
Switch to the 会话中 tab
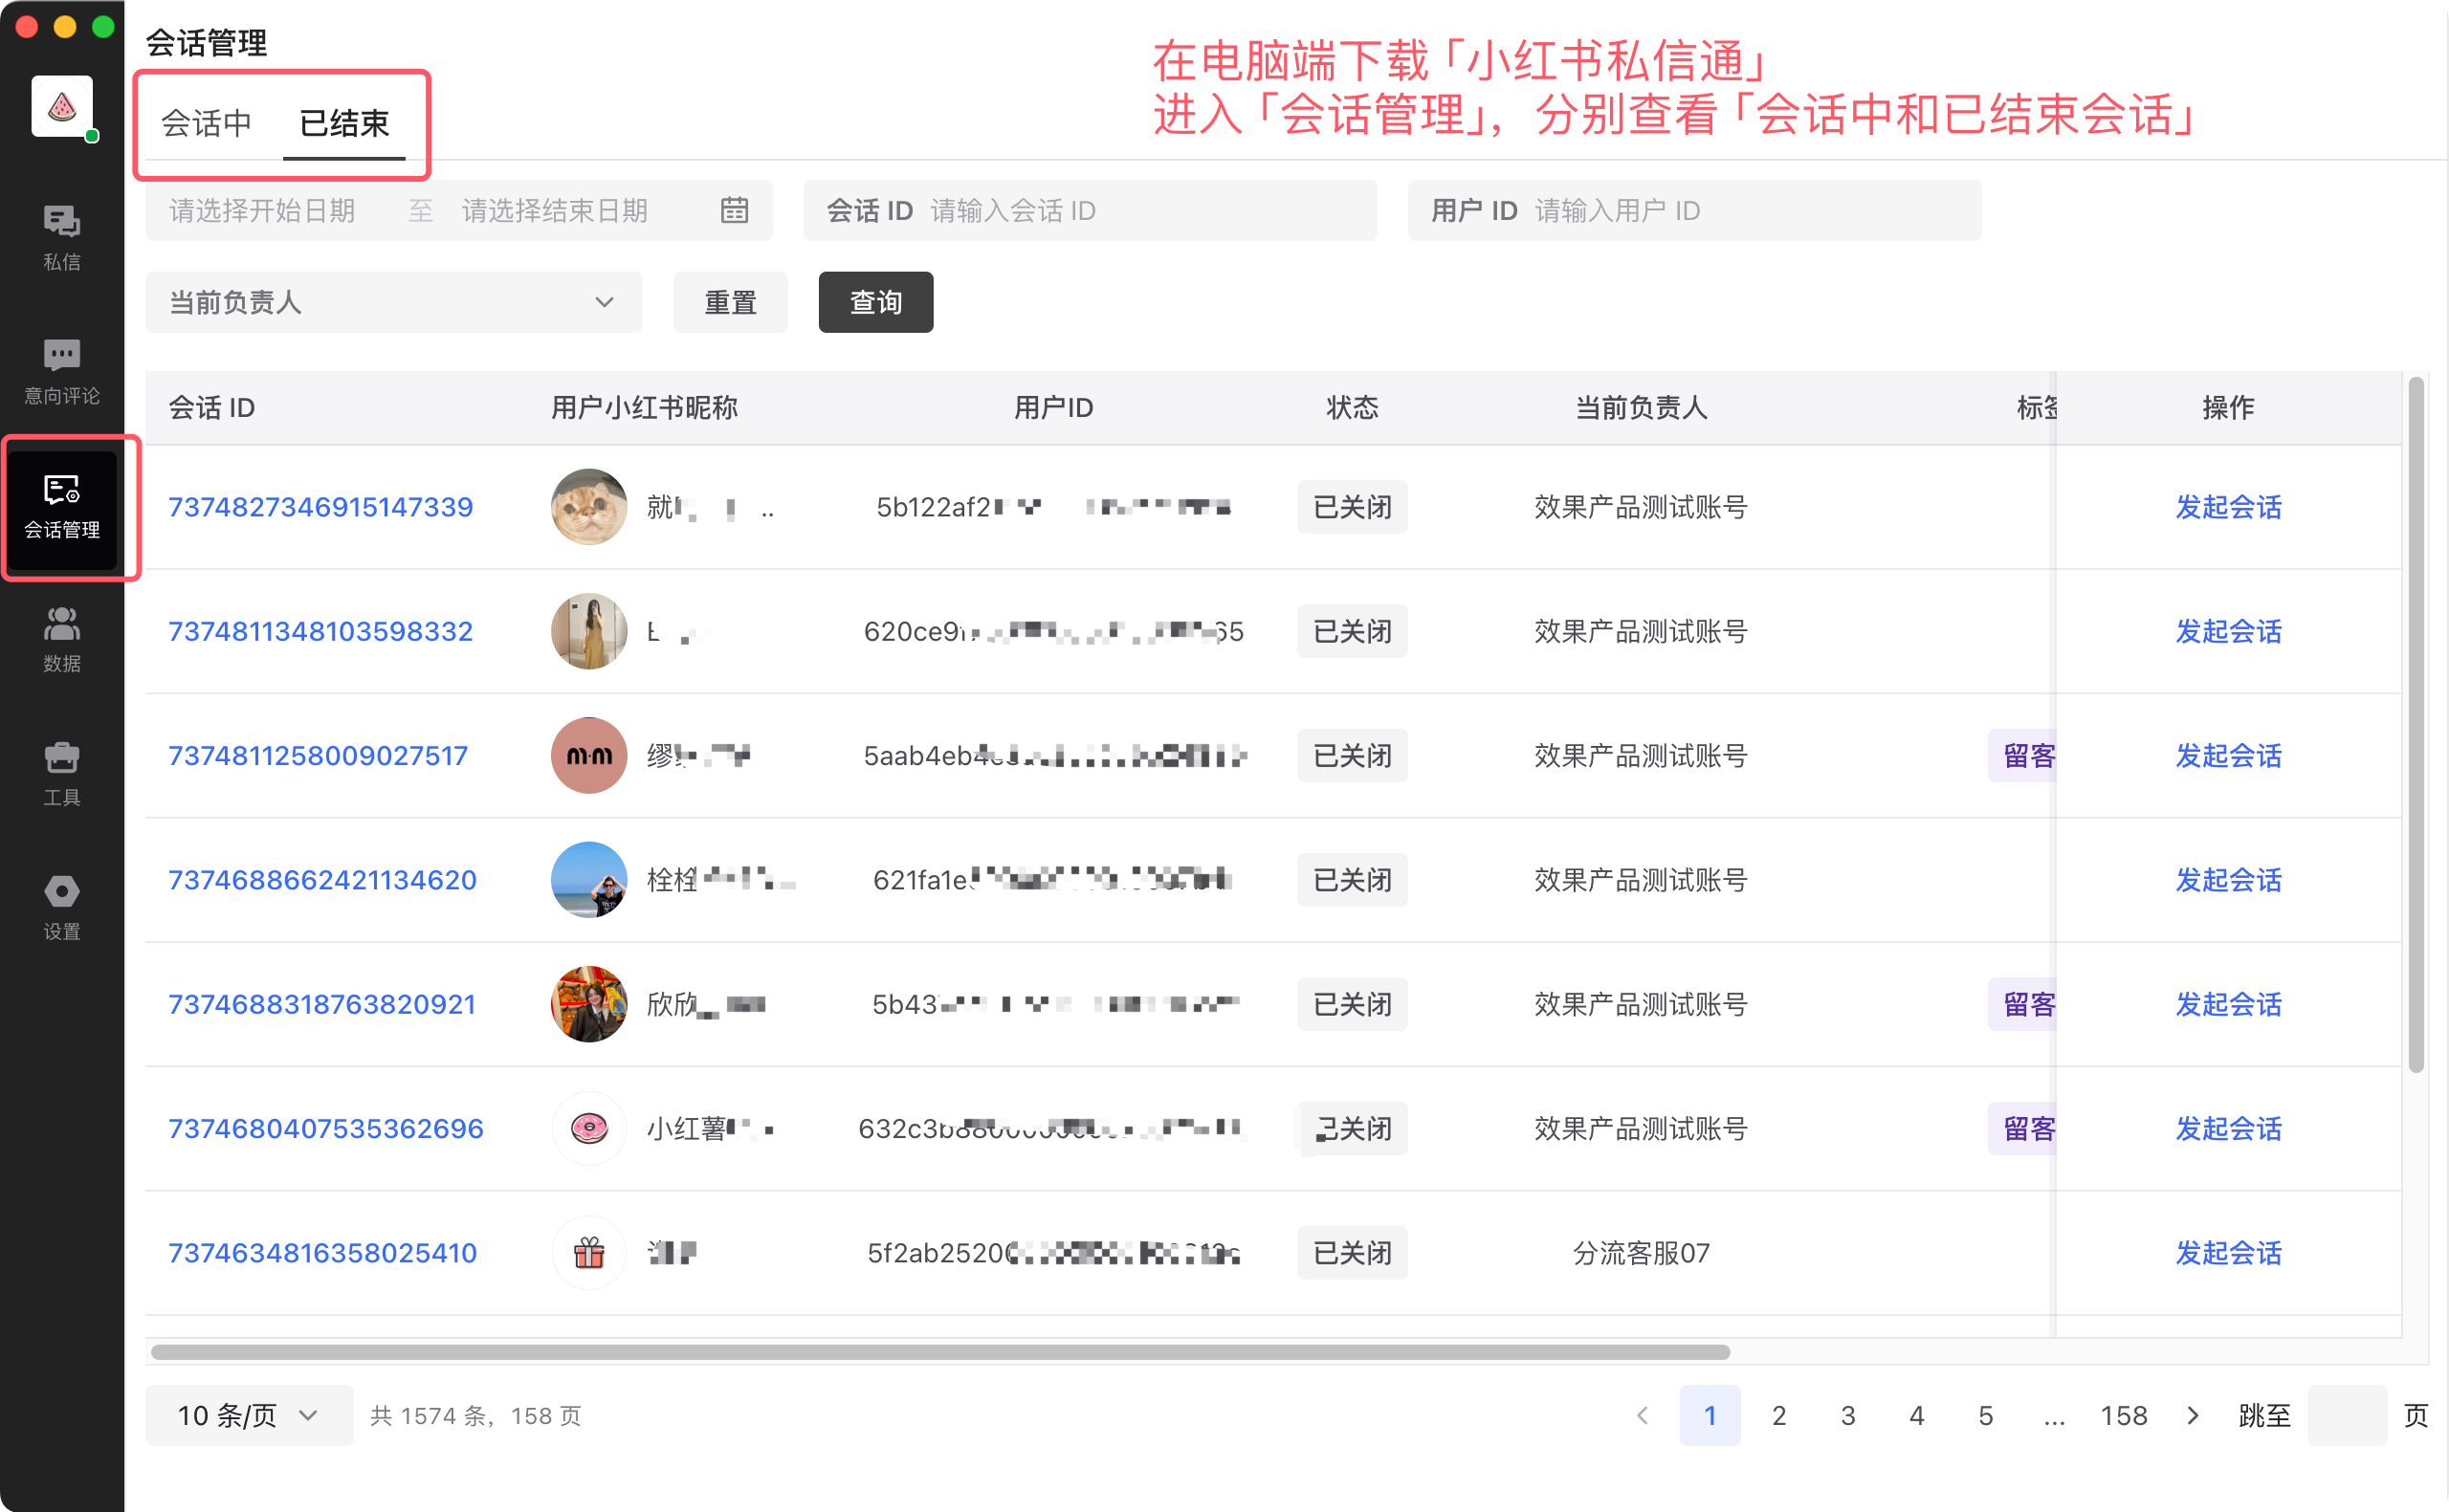point(206,123)
